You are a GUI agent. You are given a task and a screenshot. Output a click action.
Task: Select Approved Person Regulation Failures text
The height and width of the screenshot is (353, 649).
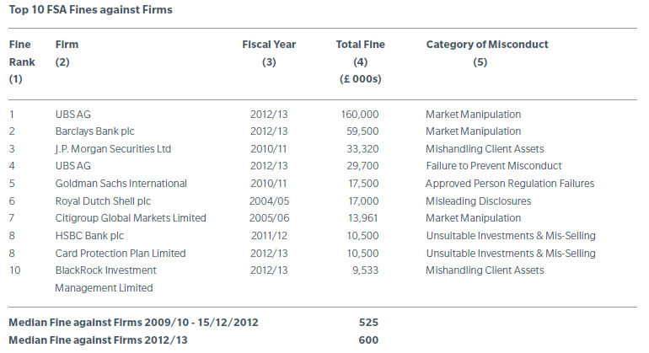(509, 184)
